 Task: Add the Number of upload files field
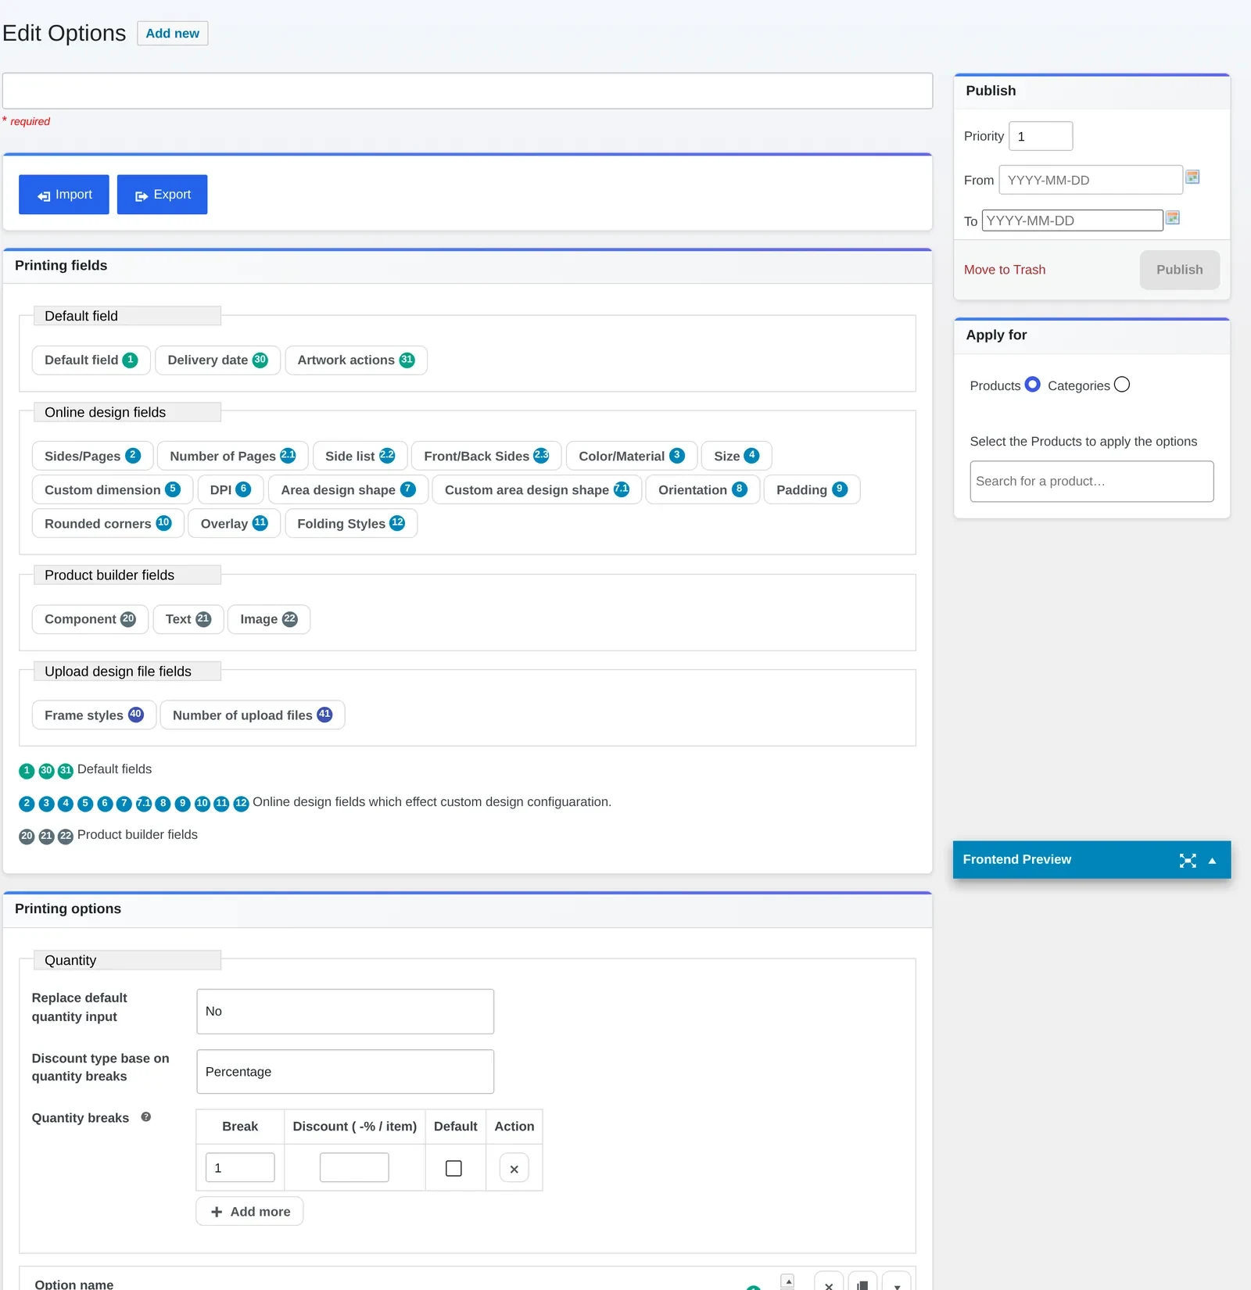pyautogui.click(x=253, y=715)
